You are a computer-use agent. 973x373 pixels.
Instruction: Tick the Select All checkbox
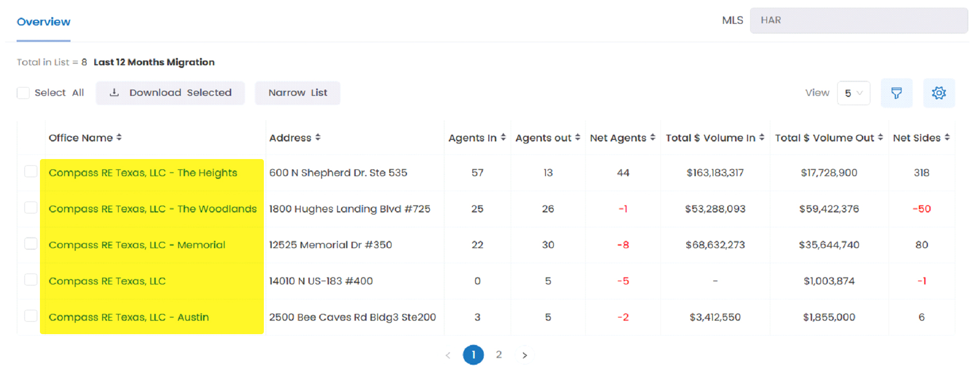[x=23, y=93]
